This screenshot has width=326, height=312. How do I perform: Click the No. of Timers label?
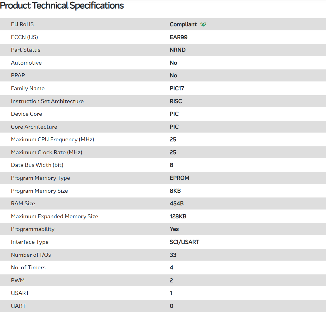(x=28, y=268)
